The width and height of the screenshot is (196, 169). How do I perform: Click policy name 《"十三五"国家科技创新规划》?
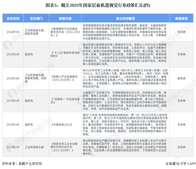(x=65, y=54)
